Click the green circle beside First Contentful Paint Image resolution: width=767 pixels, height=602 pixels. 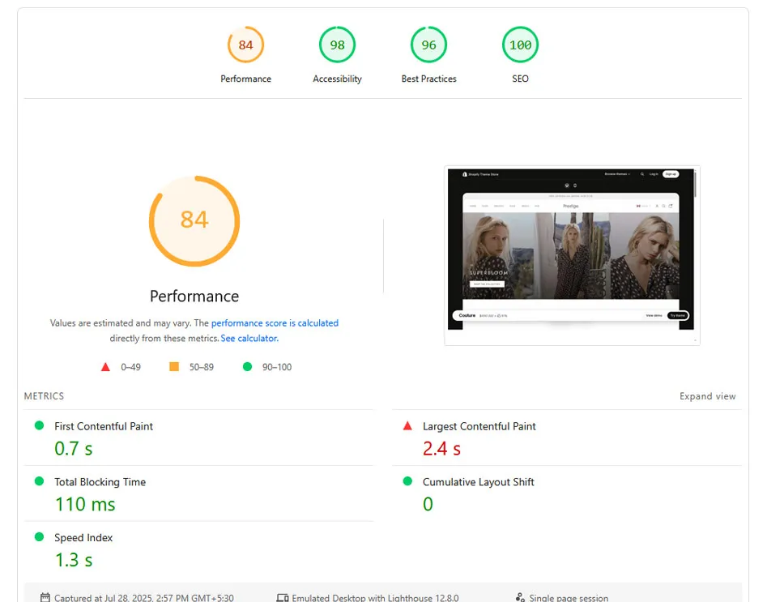39,425
